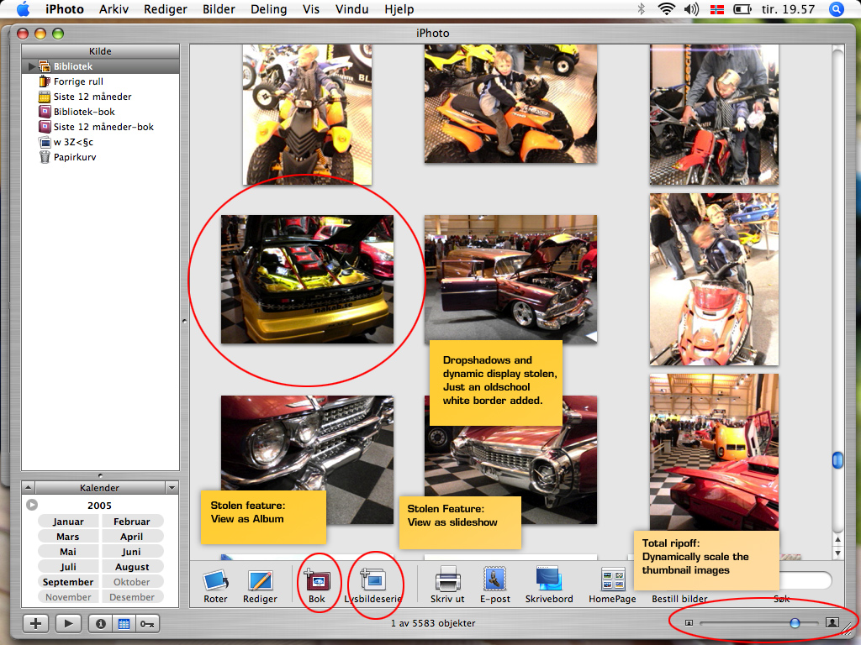Open the Vindu menu
861x645 pixels.
[352, 9]
